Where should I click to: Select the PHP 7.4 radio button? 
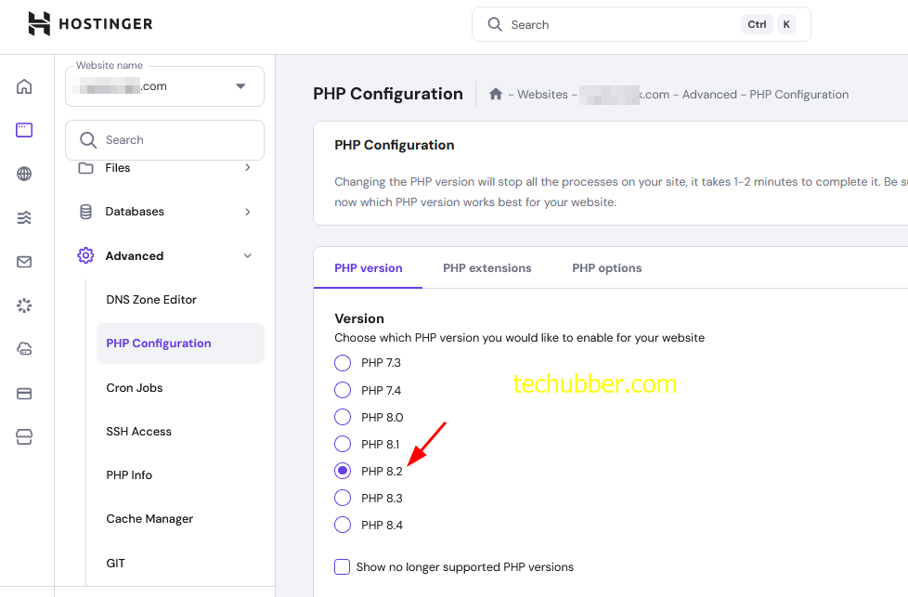pyautogui.click(x=342, y=390)
